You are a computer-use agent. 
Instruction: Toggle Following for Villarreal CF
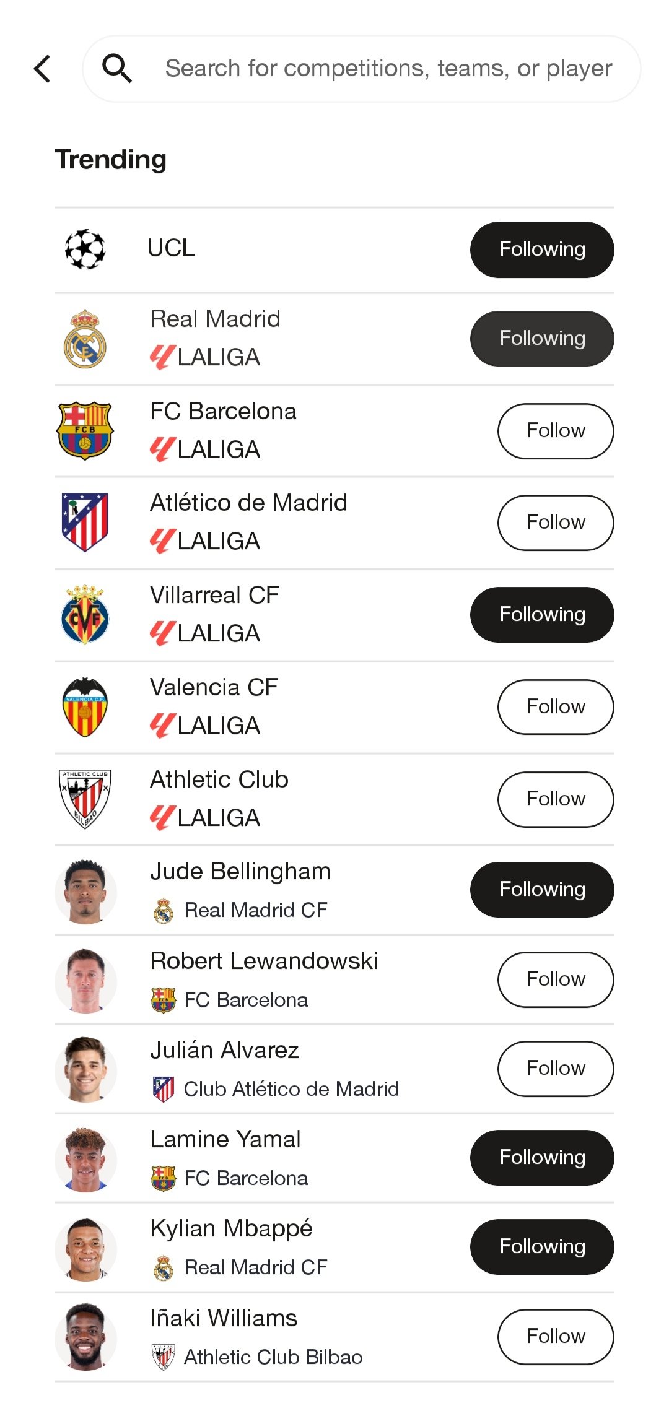click(x=542, y=615)
